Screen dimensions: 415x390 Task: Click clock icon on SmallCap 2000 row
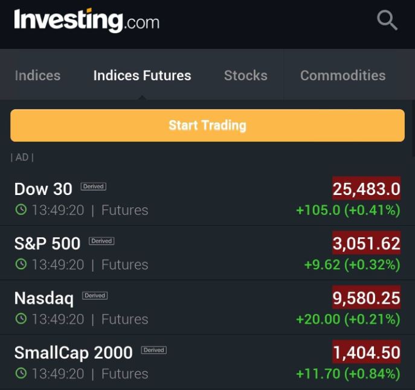(x=21, y=374)
